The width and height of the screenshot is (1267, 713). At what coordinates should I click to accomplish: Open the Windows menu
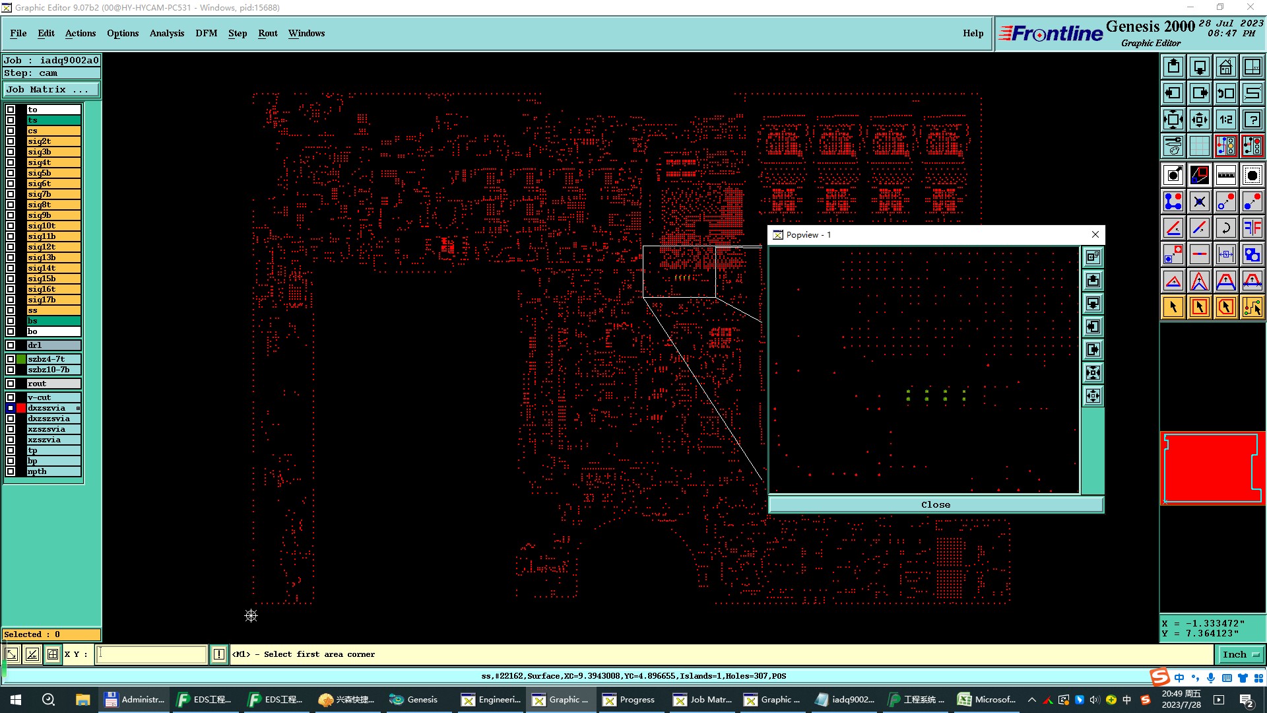coord(306,33)
